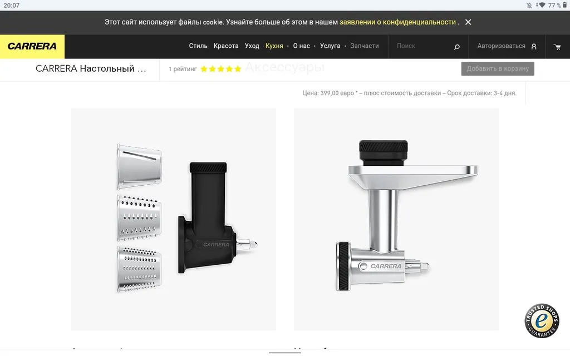Image resolution: width=570 pixels, height=356 pixels.
Task: Open the Красота menu
Action: 226,46
